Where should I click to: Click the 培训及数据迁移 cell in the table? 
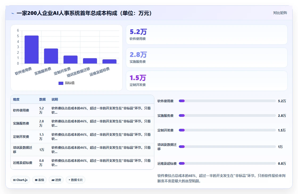click(23, 150)
